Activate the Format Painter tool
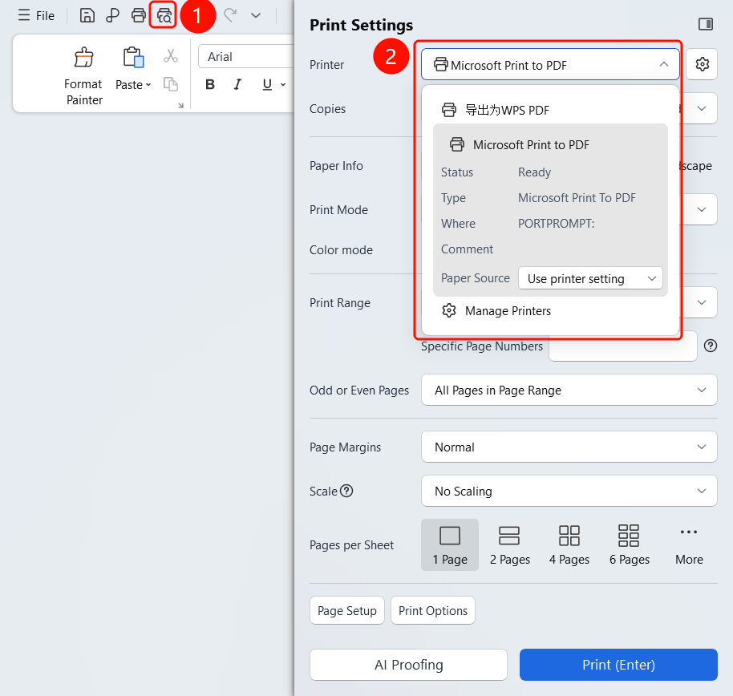The width and height of the screenshot is (733, 696). pos(83,76)
